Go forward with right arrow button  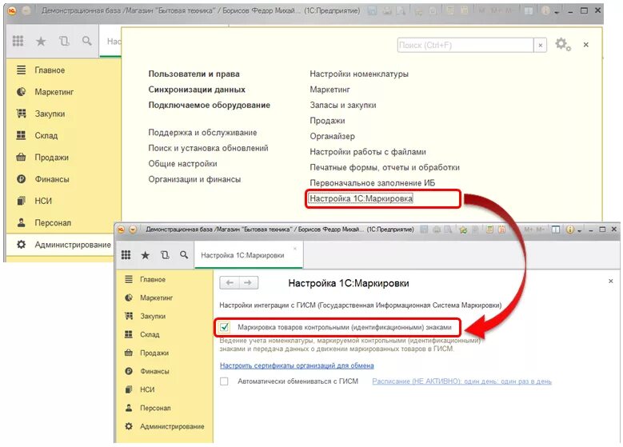[x=248, y=283]
